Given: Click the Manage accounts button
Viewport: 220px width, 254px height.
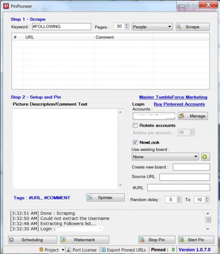Looking at the screenshot, I should point(193,116).
